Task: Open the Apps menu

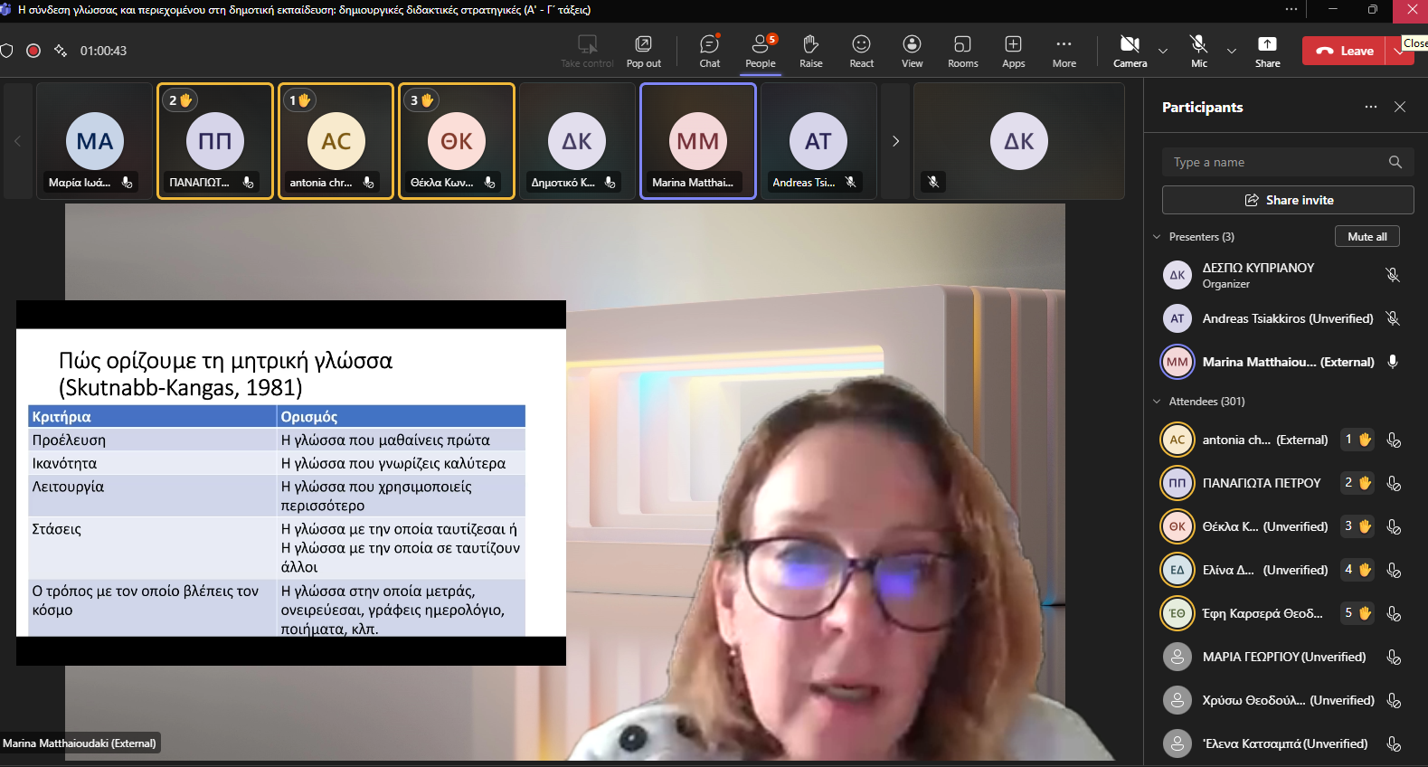Action: coord(1013,51)
